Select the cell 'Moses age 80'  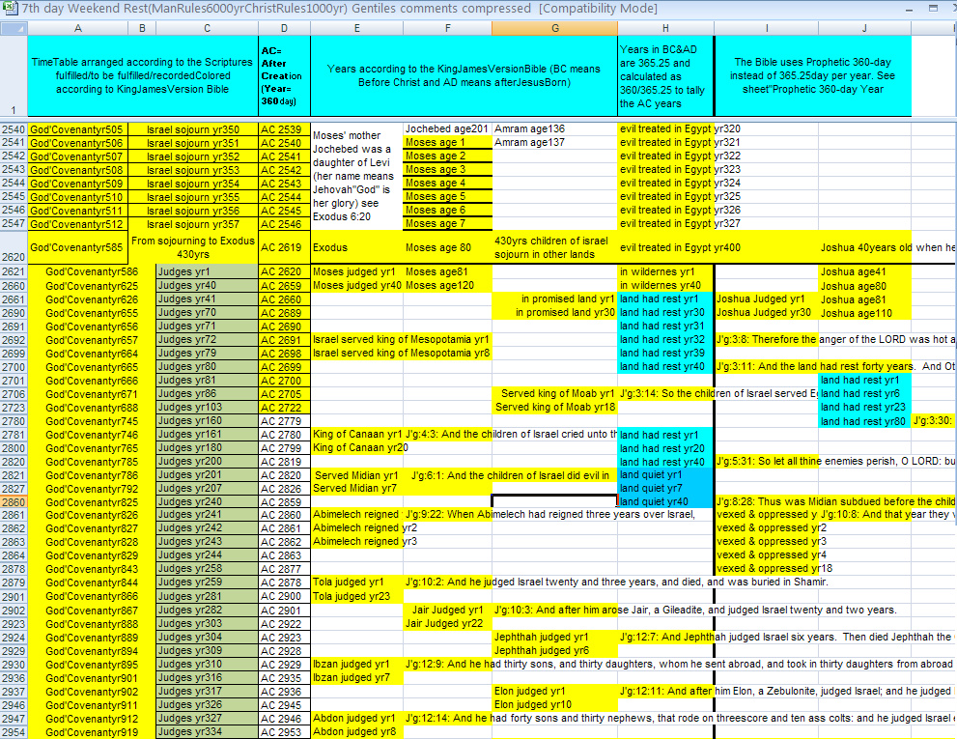[x=447, y=247]
